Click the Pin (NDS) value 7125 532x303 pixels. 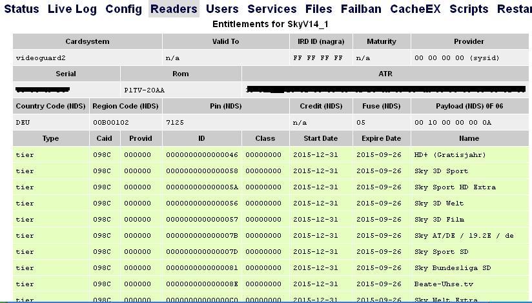(x=174, y=122)
